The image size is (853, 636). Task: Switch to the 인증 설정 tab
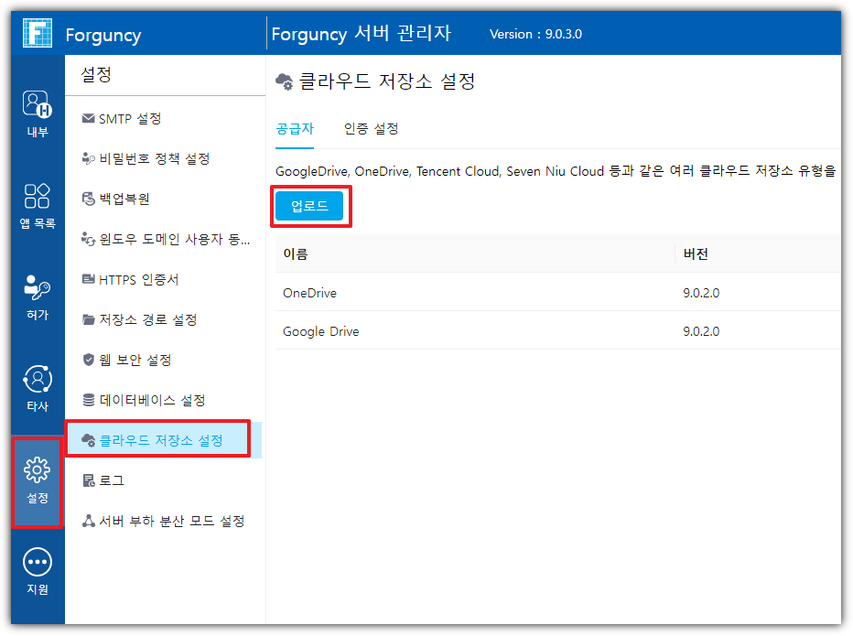pyautogui.click(x=371, y=129)
